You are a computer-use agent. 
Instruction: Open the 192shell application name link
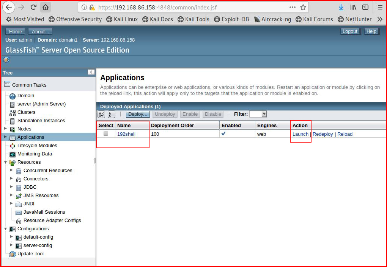pos(126,134)
